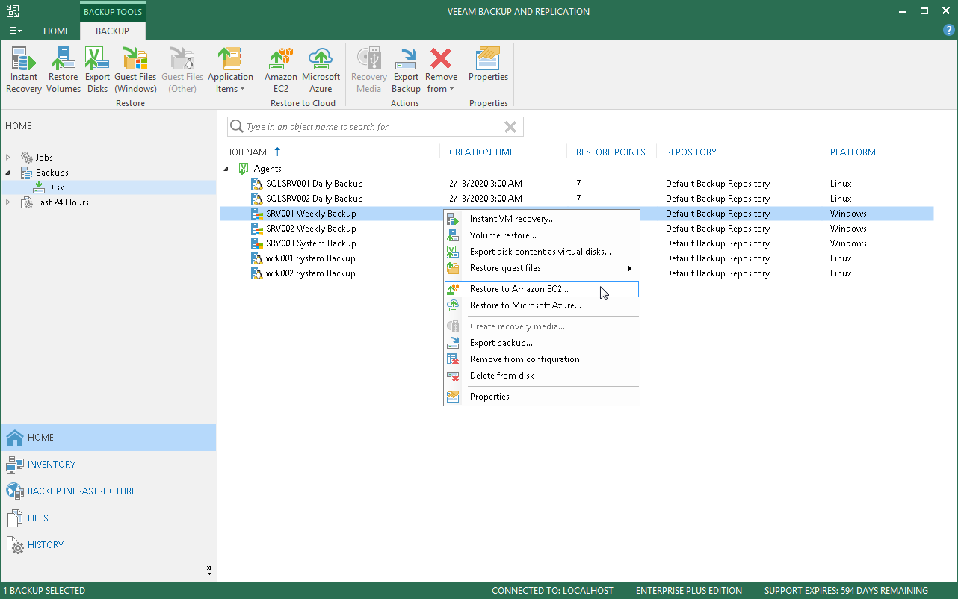
Task: Click Restore to Microsoft Azure menu entry
Action: [542, 305]
